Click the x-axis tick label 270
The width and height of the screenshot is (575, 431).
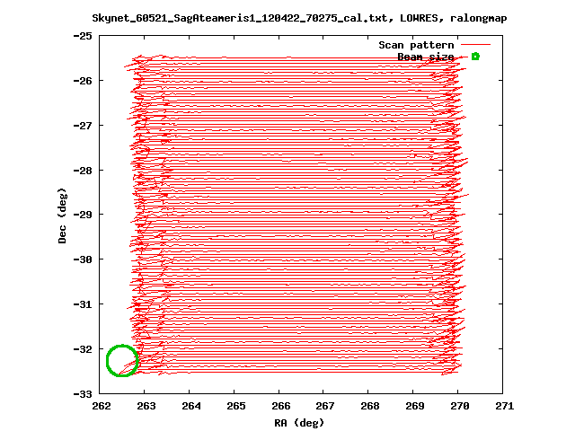pos(460,406)
